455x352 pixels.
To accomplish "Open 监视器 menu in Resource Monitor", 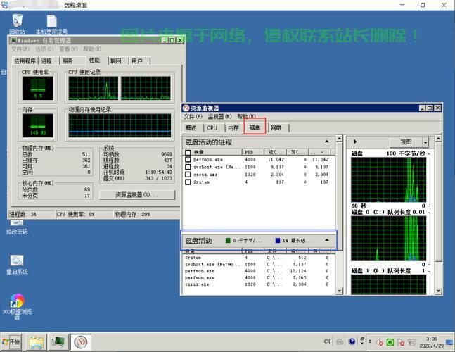I will [x=219, y=117].
